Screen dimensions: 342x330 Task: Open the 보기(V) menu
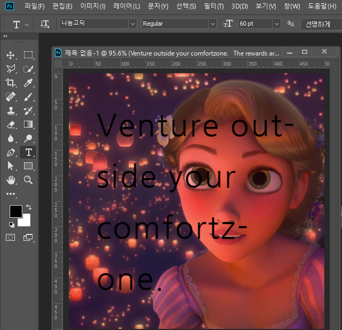[266, 6]
